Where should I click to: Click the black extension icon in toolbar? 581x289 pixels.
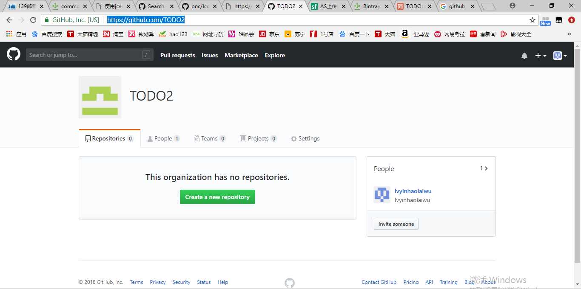point(559,20)
